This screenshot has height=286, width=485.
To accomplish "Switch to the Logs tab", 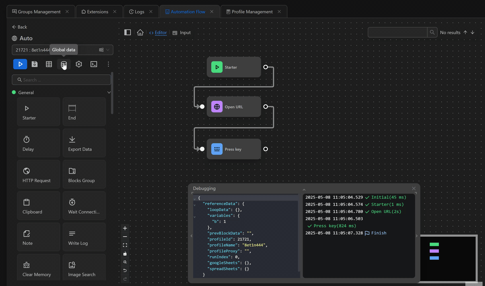I will pyautogui.click(x=139, y=12).
